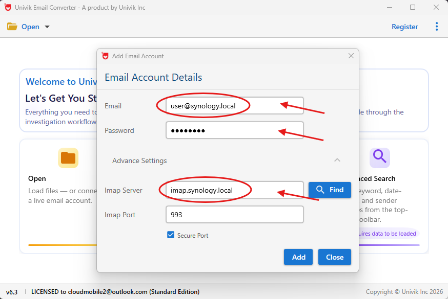Screen dimensions: 448x299
Task: Click the Open label in the toolbar
Action: (x=30, y=27)
